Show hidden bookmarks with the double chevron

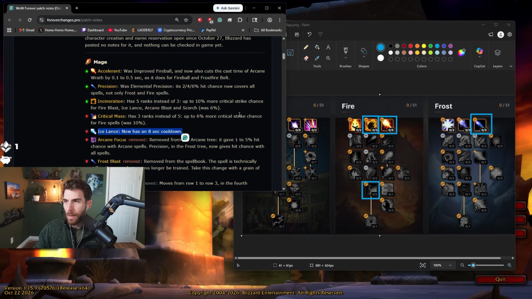click(243, 30)
